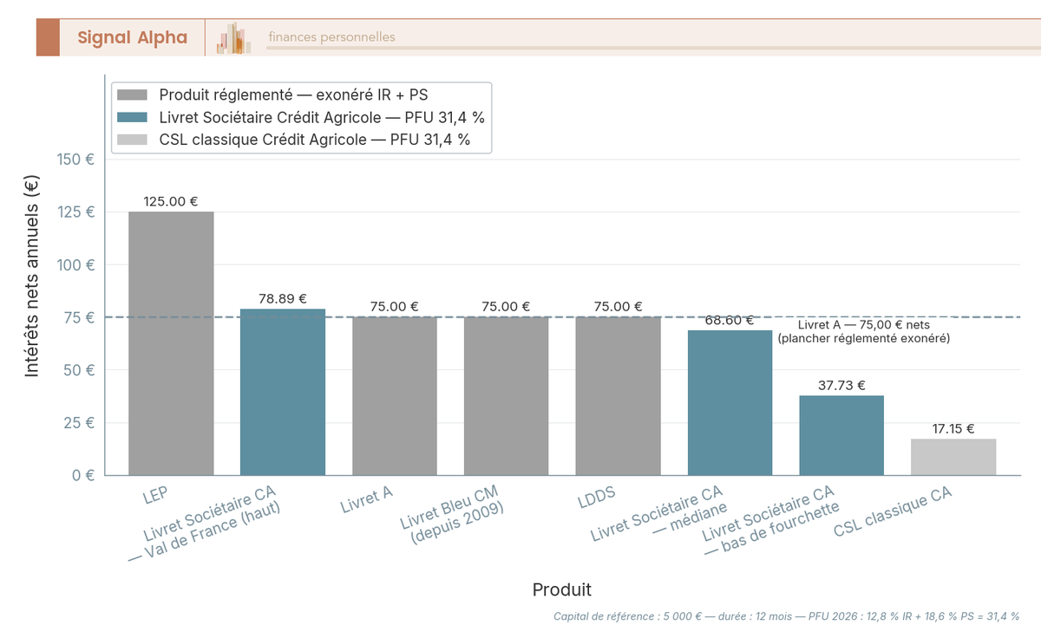The height and width of the screenshot is (625, 1041).
Task: Click the '75.00 €' label above LDDS bar
Action: [x=619, y=307]
